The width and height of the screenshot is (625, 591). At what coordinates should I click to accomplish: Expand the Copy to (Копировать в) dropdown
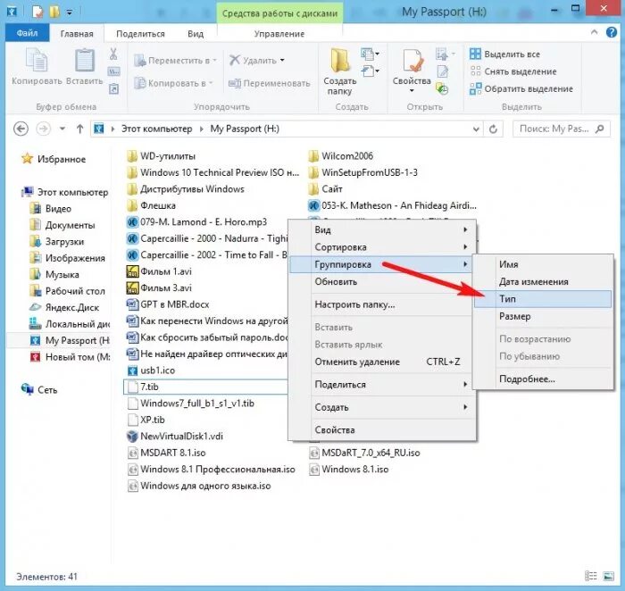(x=211, y=83)
